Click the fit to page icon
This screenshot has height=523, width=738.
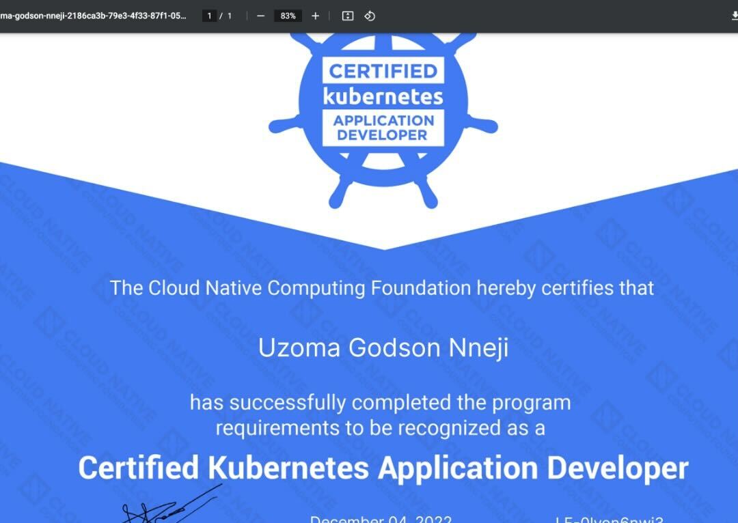pos(347,16)
